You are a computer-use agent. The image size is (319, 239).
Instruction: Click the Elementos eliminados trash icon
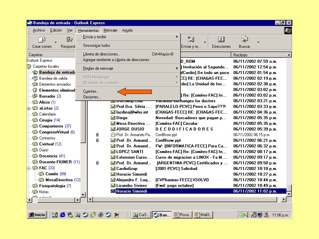click(35, 90)
